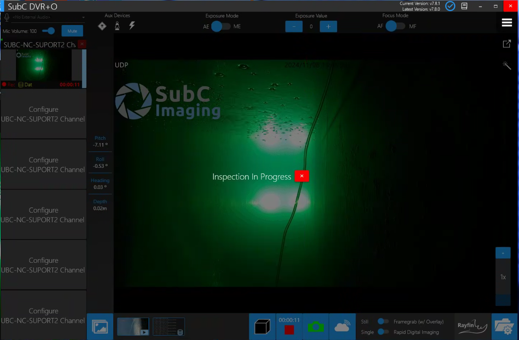
Task: Click the Mute button
Action: coord(72,31)
